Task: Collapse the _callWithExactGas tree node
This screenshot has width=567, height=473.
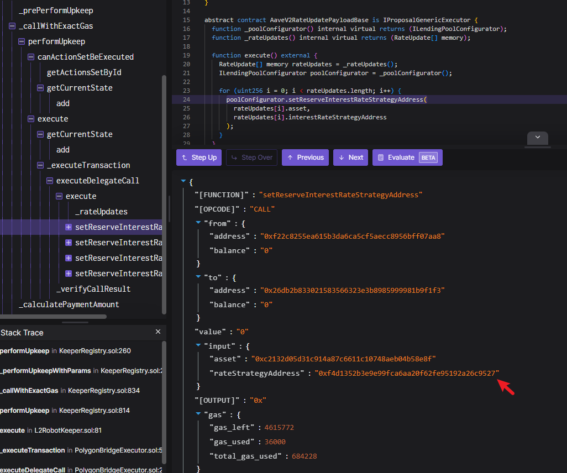Action: click(x=12, y=26)
